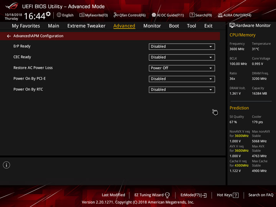
Task: Launch EZ Tuning Wizard
Action: coord(152,195)
